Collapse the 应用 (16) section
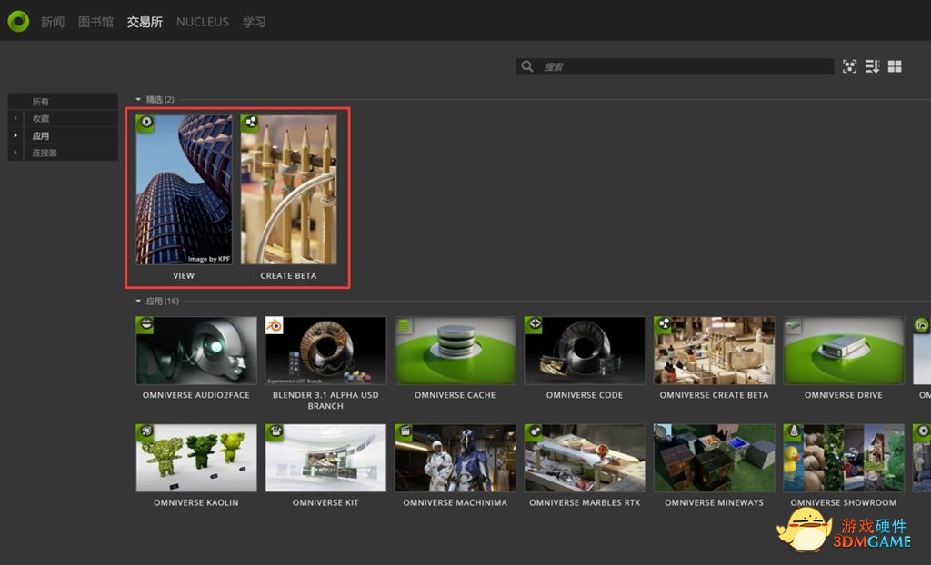The image size is (931, 565). (138, 302)
